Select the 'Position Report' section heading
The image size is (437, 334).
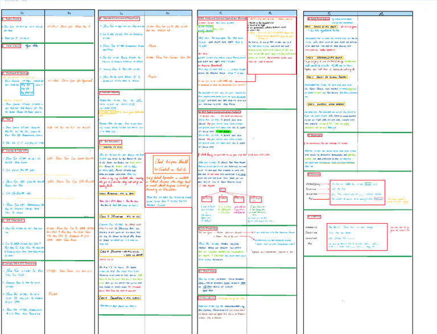click(x=109, y=93)
